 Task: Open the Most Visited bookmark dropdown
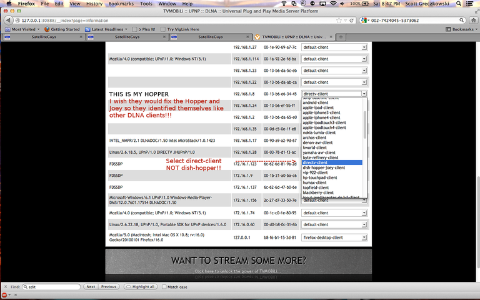(x=23, y=29)
